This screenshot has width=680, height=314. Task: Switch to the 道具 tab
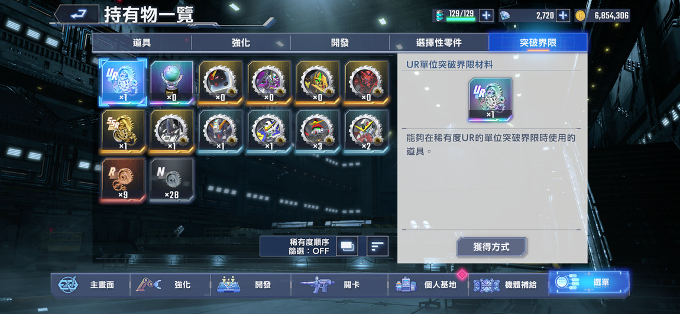[142, 43]
